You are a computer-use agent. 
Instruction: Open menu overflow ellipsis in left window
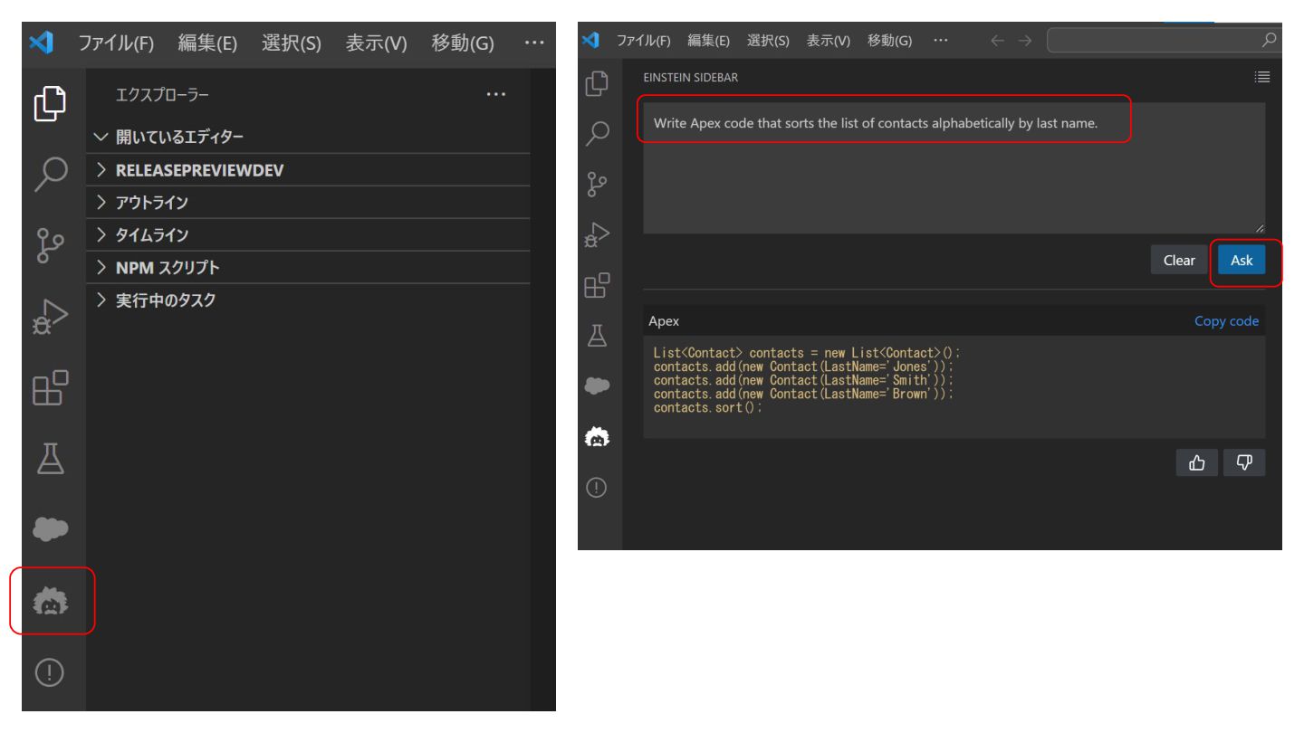tap(534, 42)
